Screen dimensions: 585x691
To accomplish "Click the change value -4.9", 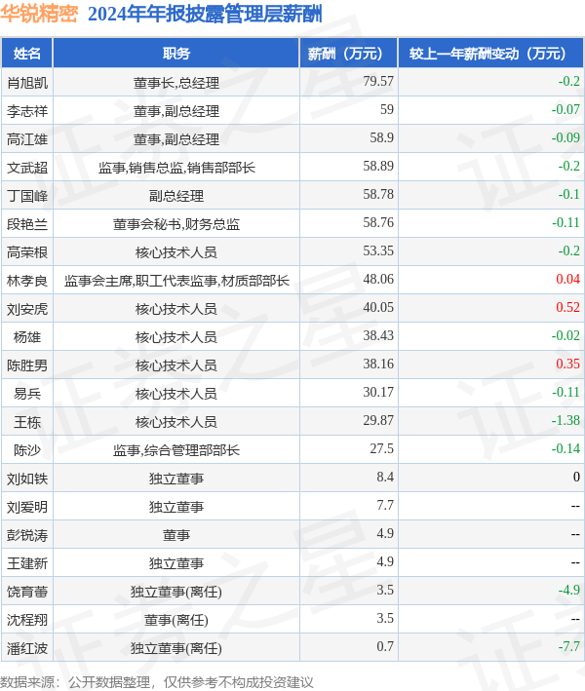I will pos(568,590).
